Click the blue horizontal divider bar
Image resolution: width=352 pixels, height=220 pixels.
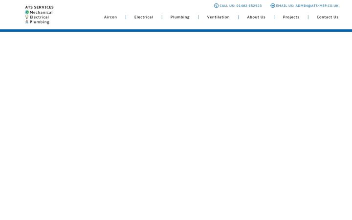pos(176,30)
